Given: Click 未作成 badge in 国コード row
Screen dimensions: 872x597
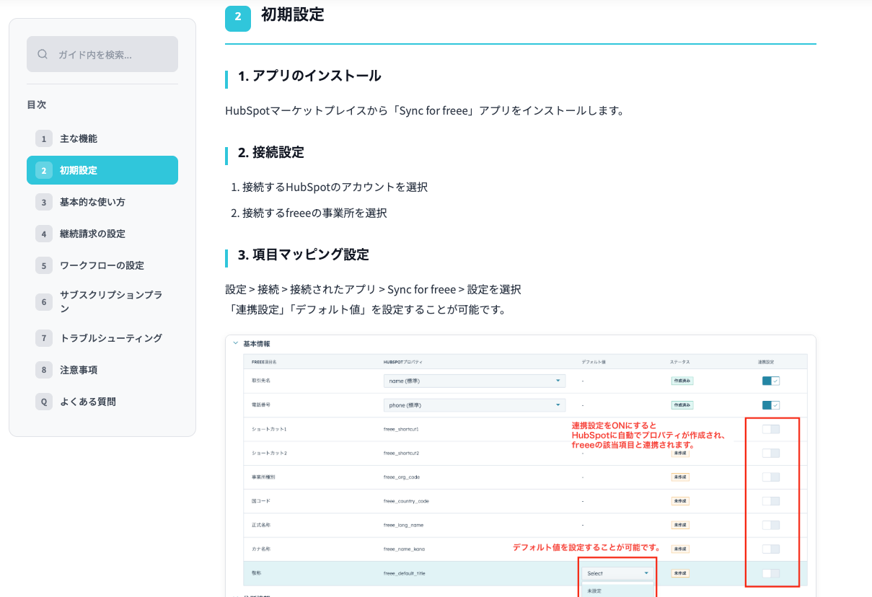Looking at the screenshot, I should 680,501.
